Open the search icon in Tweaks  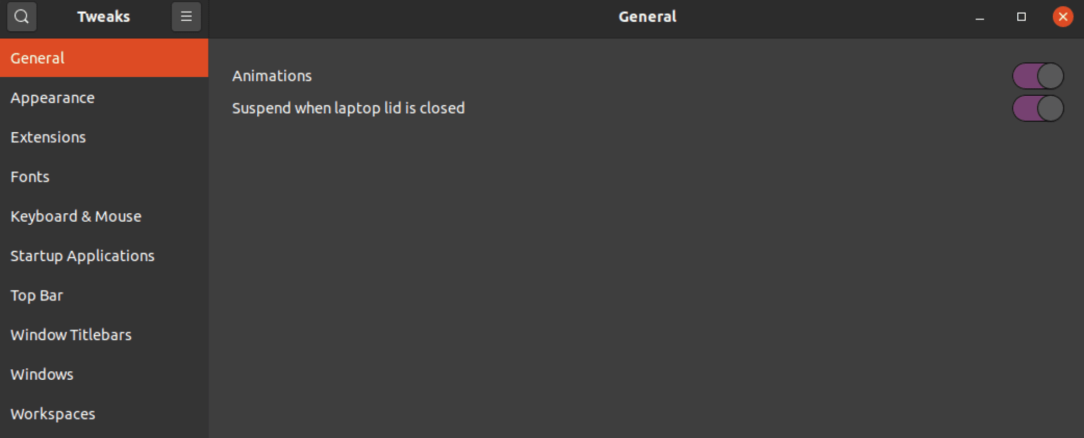coord(21,16)
